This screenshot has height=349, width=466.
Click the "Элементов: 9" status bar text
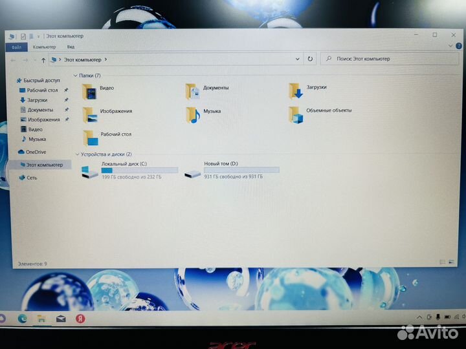[32, 264]
